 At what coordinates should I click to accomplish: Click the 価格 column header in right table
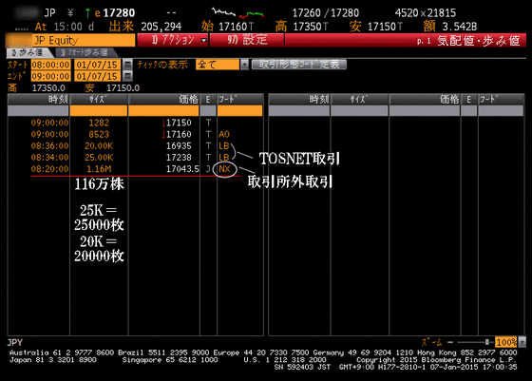[425, 100]
